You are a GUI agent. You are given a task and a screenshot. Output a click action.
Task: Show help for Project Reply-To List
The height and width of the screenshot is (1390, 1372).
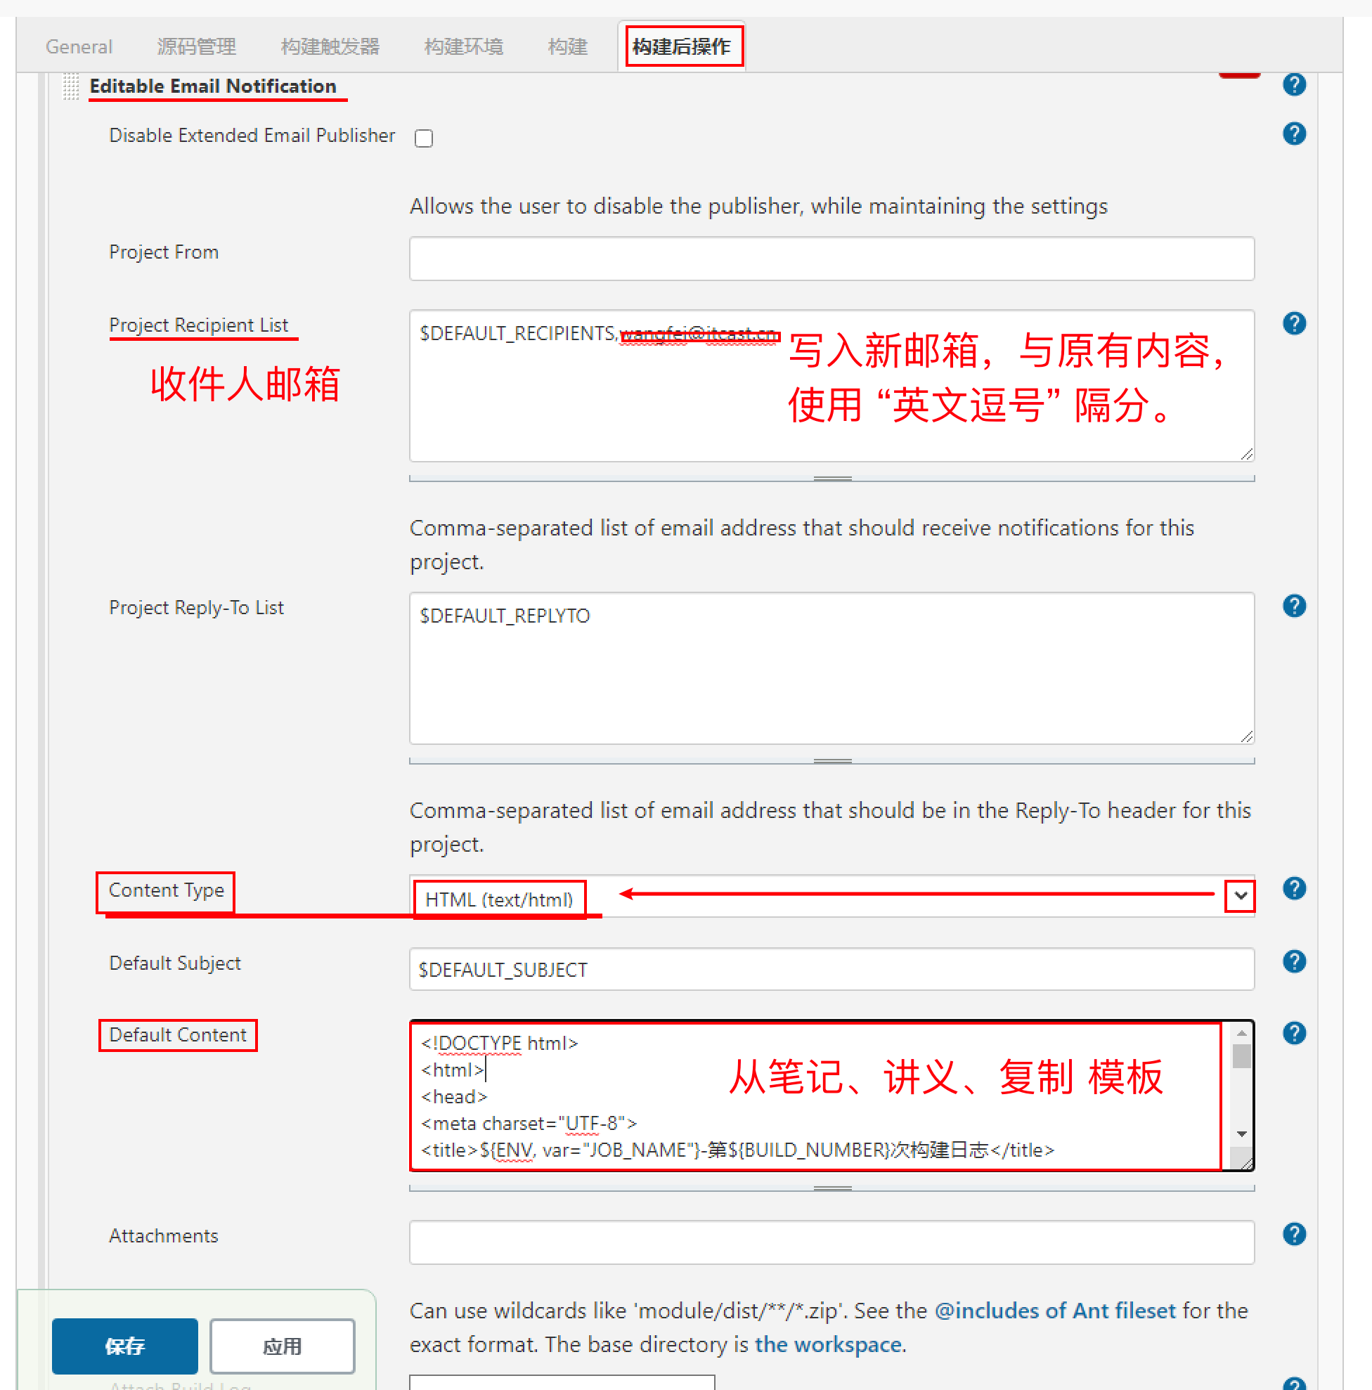[x=1293, y=606]
